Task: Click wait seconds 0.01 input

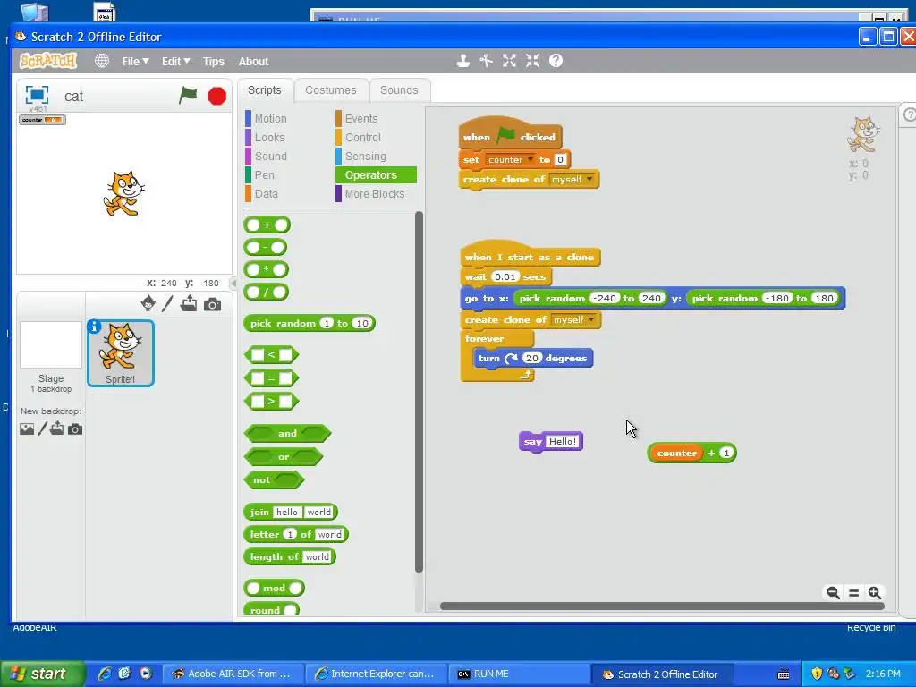Action: click(x=505, y=277)
